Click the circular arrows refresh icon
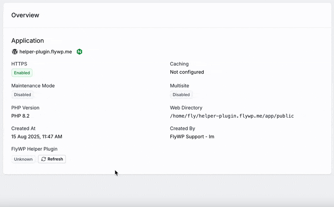Screen dimensions: 334x207 pos(43,159)
